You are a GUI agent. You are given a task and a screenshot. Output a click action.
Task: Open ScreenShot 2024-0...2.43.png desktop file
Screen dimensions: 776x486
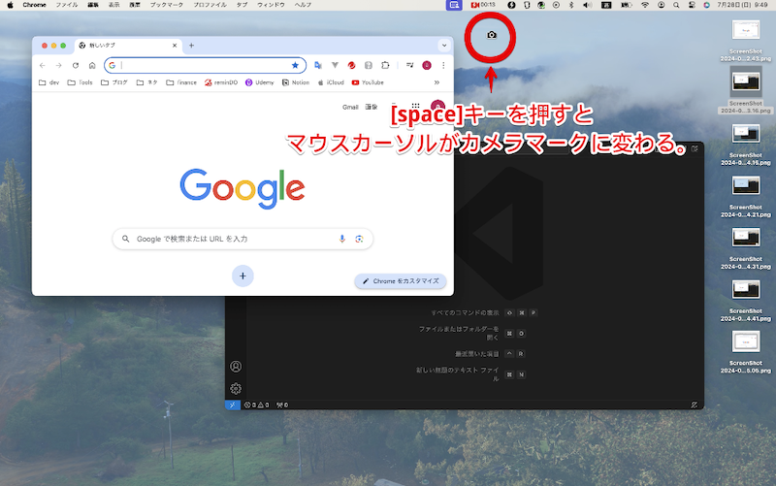pyautogui.click(x=745, y=41)
